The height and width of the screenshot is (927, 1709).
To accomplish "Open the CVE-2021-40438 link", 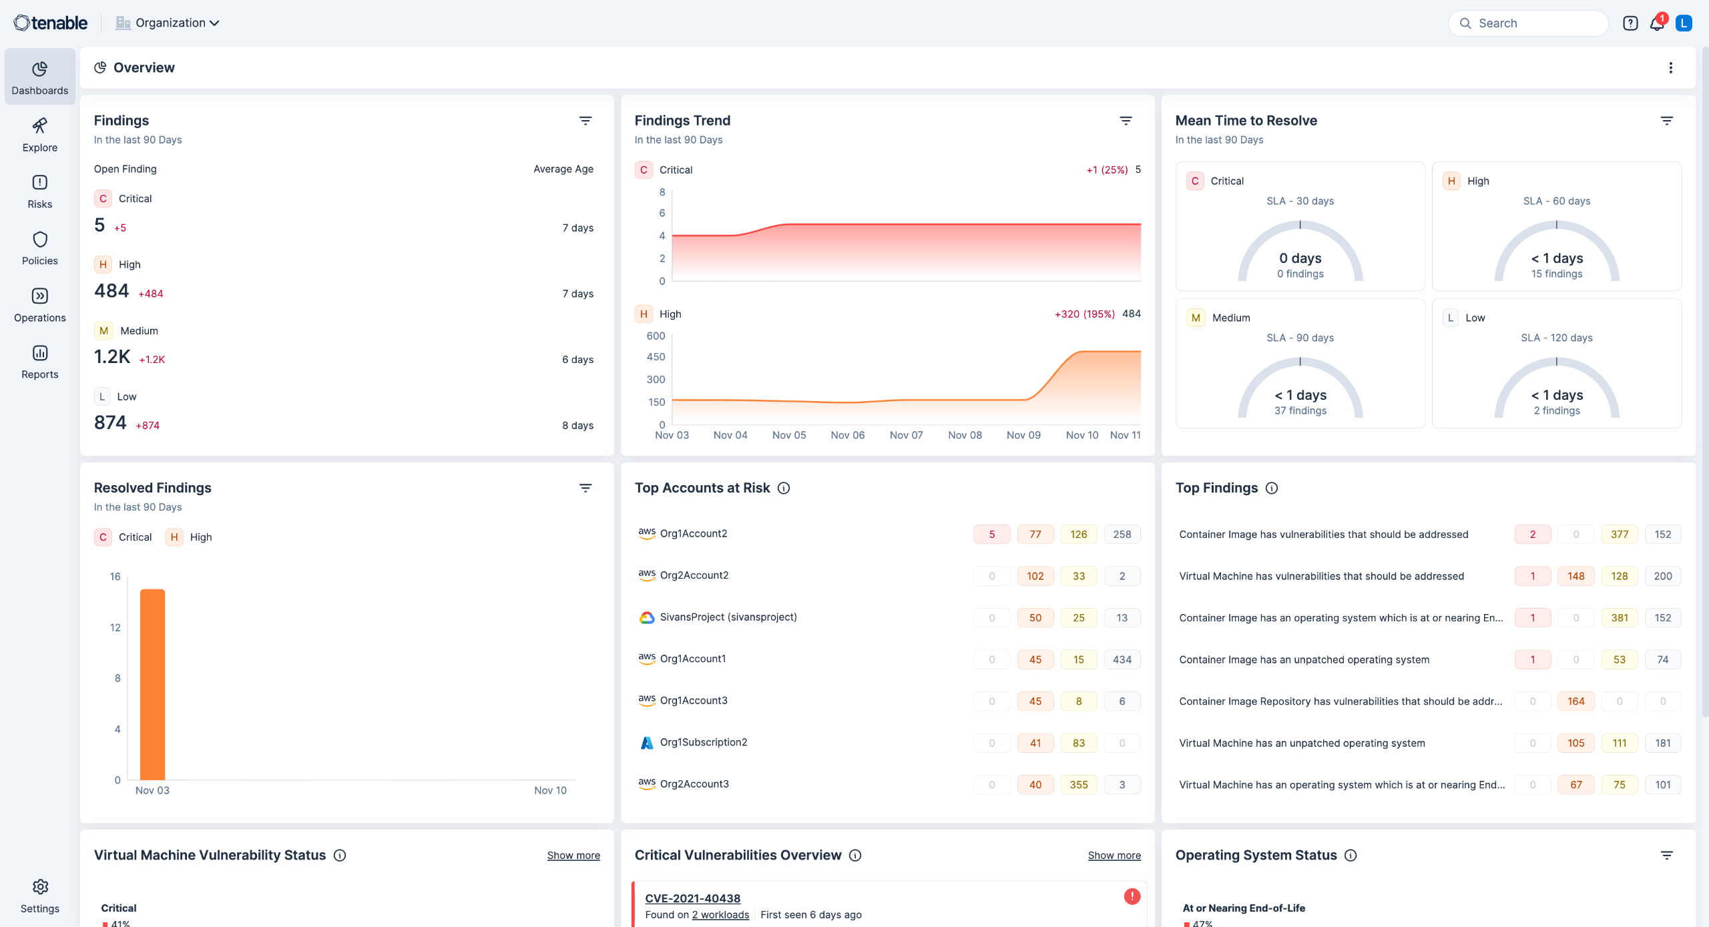I will coord(692,898).
